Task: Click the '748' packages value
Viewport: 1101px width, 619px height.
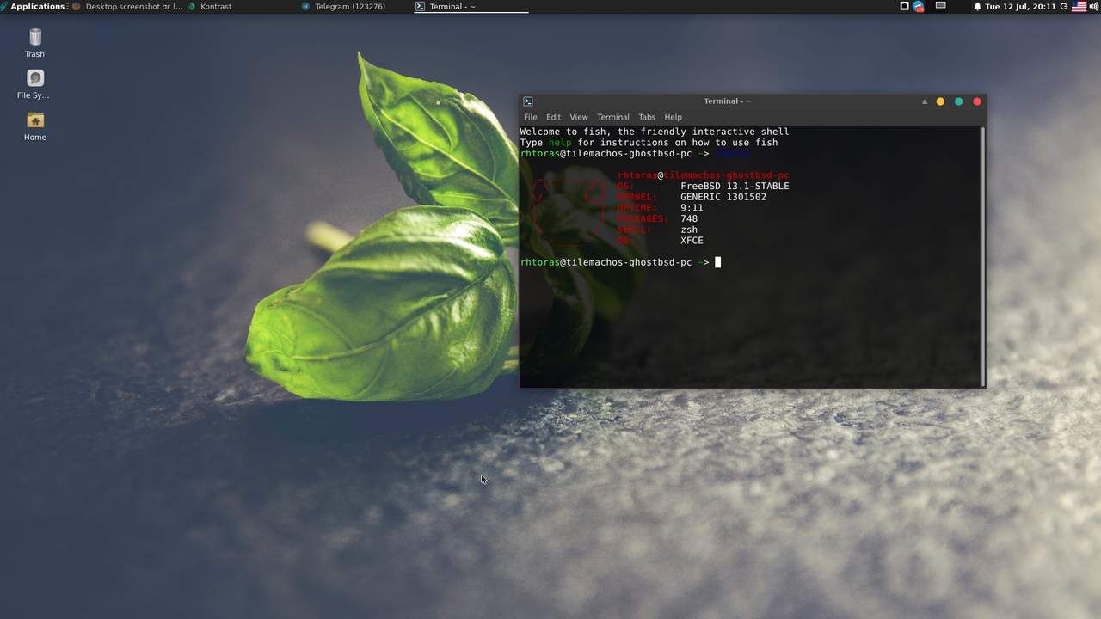Action: pos(689,218)
